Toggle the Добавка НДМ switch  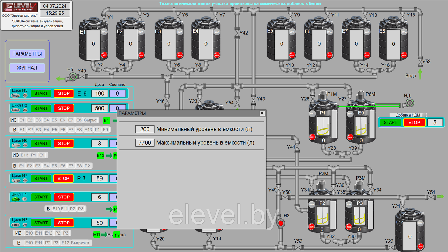pos(424,115)
